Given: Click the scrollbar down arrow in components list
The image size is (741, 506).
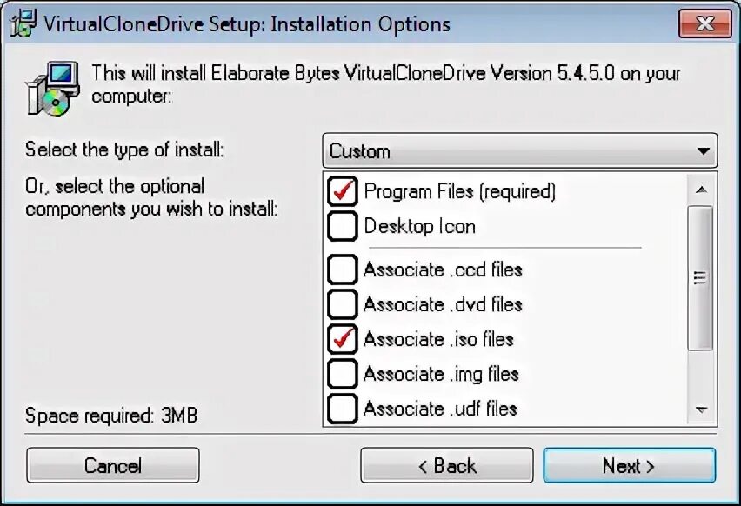Looking at the screenshot, I should pos(701,409).
